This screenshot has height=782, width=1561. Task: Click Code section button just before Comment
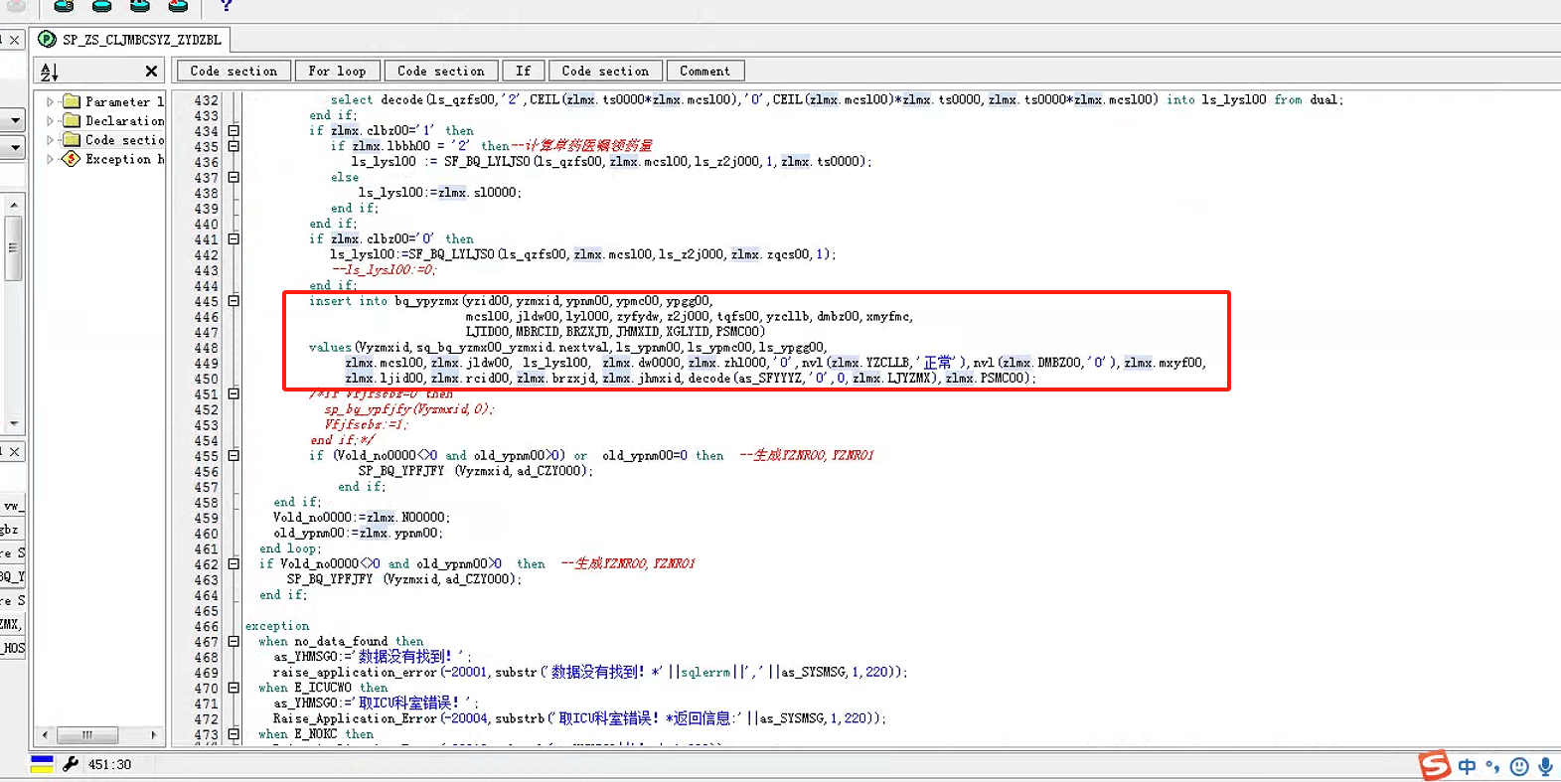605,72
